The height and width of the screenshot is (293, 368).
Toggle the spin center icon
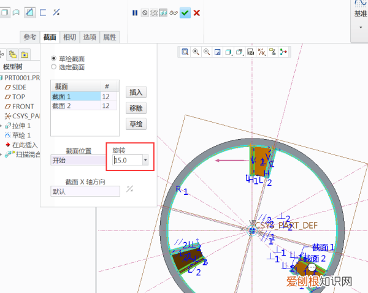point(283,52)
